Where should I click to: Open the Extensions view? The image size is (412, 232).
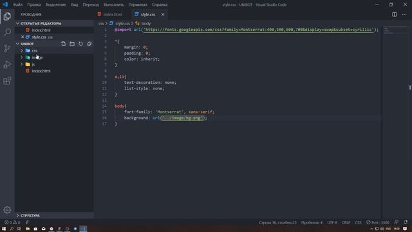point(7,81)
